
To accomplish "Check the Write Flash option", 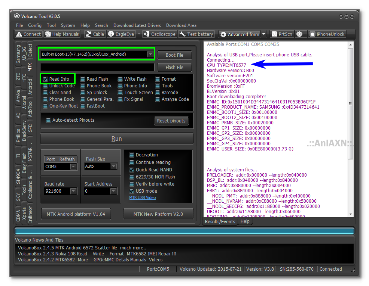I will pos(120,79).
